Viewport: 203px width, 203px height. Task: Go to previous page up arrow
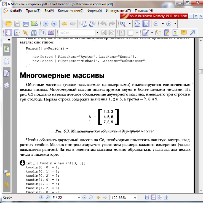coord(46,24)
